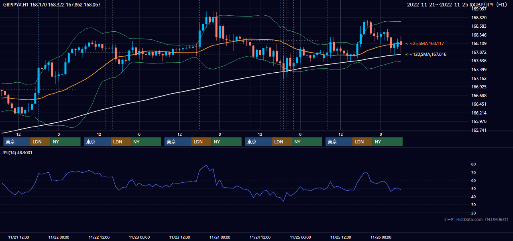Click price axis value 165.741
The height and width of the screenshot is (241, 513).
pos(479,131)
